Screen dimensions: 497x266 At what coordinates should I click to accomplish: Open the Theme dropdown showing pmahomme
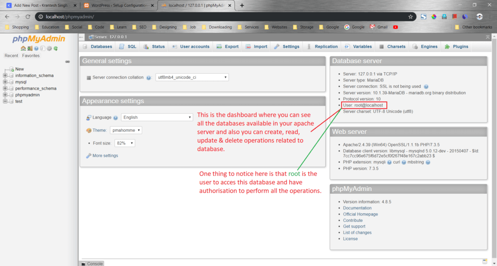(126, 130)
